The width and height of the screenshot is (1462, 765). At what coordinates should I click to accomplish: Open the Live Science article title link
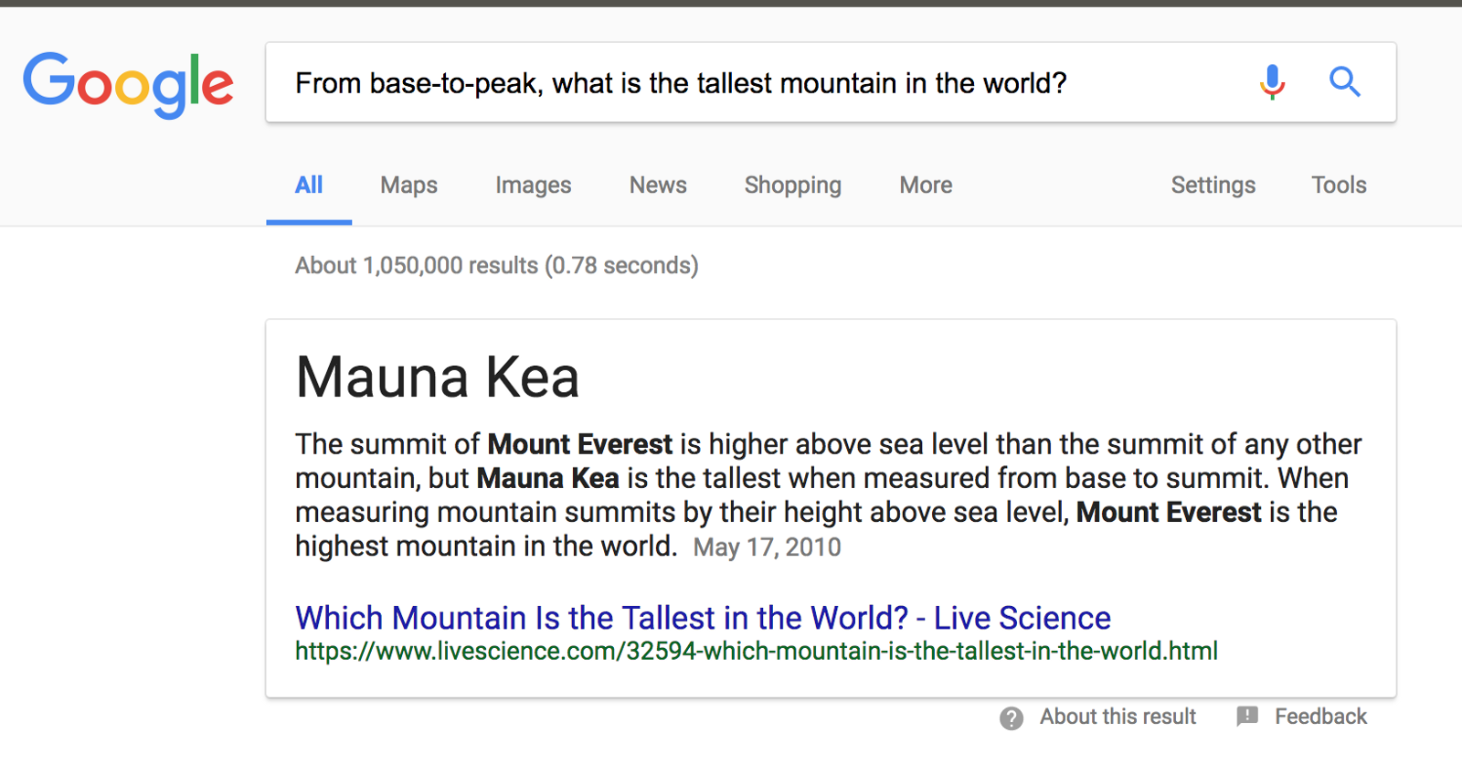point(703,618)
